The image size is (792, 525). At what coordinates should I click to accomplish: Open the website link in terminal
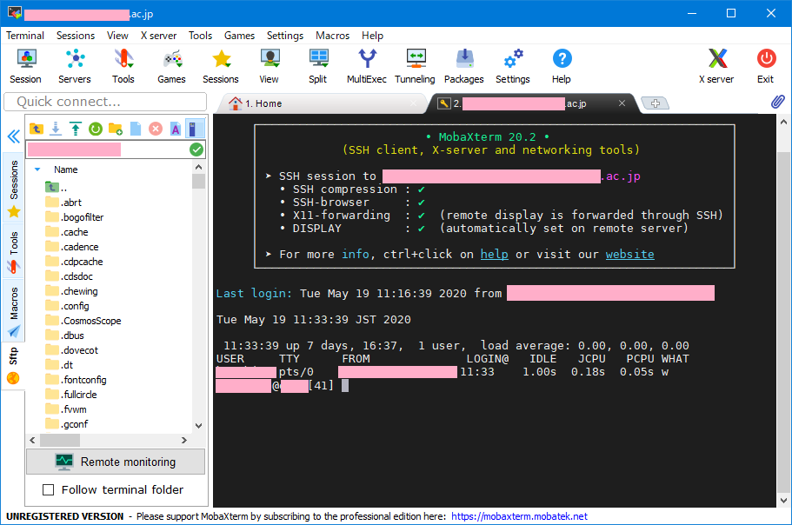pyautogui.click(x=630, y=254)
